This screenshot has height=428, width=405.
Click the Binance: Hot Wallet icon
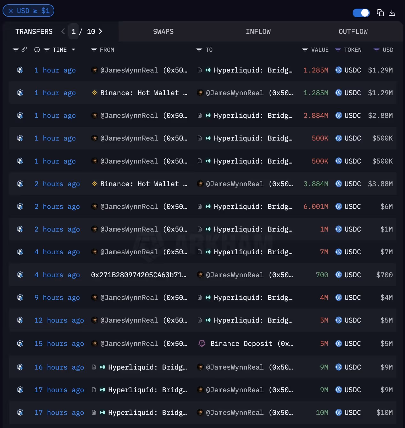[x=94, y=93]
